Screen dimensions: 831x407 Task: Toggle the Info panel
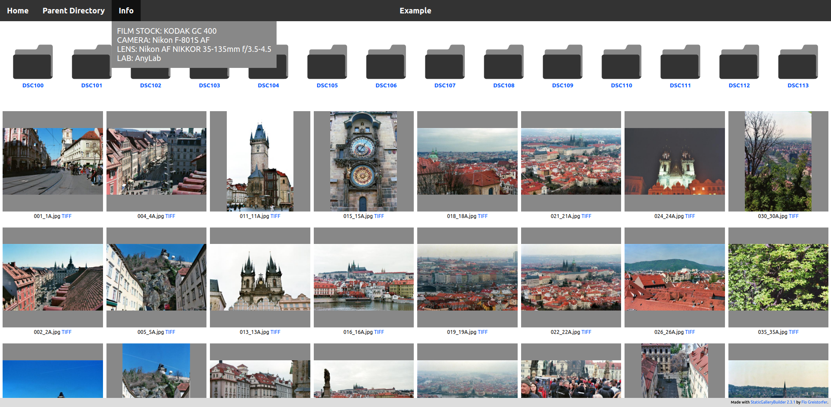(126, 10)
